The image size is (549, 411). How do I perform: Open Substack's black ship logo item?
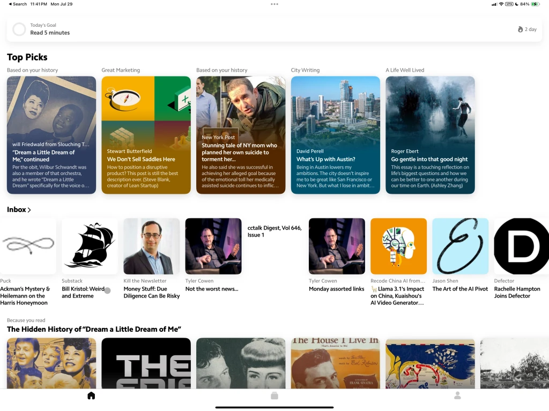pyautogui.click(x=90, y=246)
